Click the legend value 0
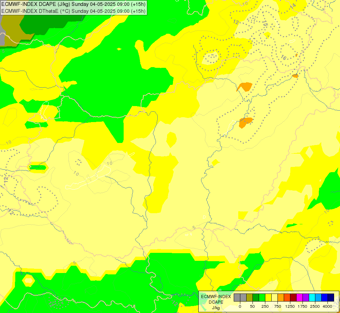The width and height of the screenshot is (340, 313). 240,306
